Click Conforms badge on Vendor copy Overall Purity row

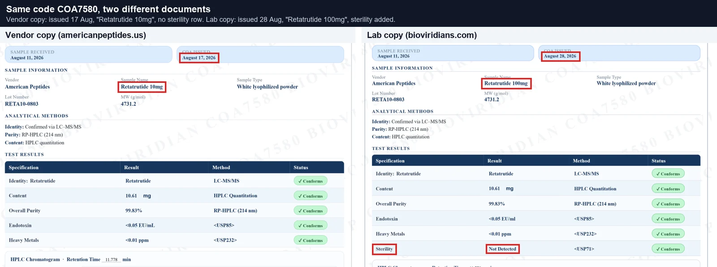click(311, 211)
